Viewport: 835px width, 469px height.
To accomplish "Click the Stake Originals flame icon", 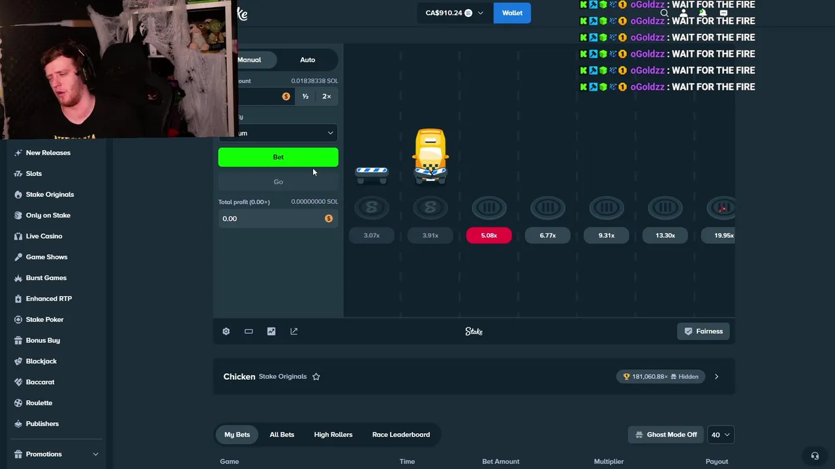I will click(18, 194).
